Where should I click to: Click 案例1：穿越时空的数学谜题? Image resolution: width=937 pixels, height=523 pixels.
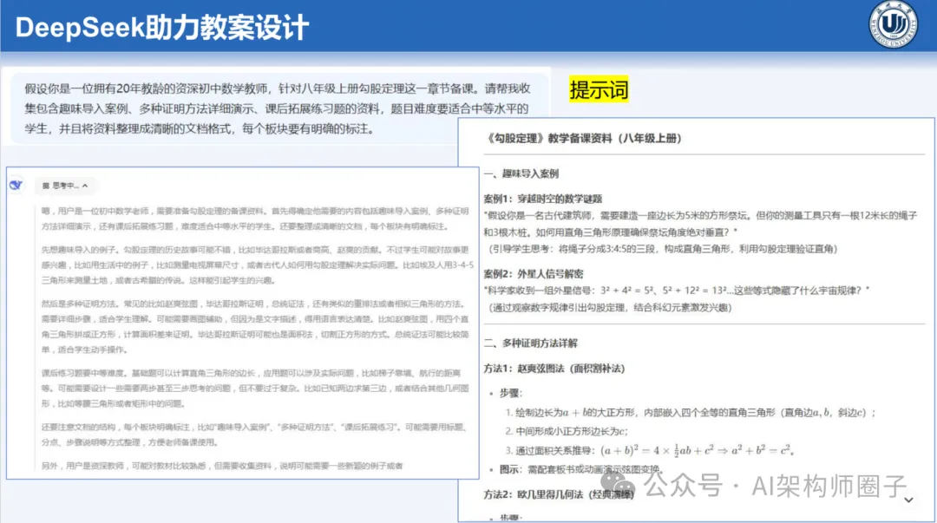(x=543, y=199)
